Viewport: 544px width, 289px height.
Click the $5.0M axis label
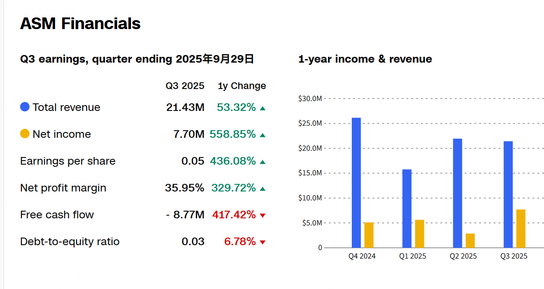312,223
